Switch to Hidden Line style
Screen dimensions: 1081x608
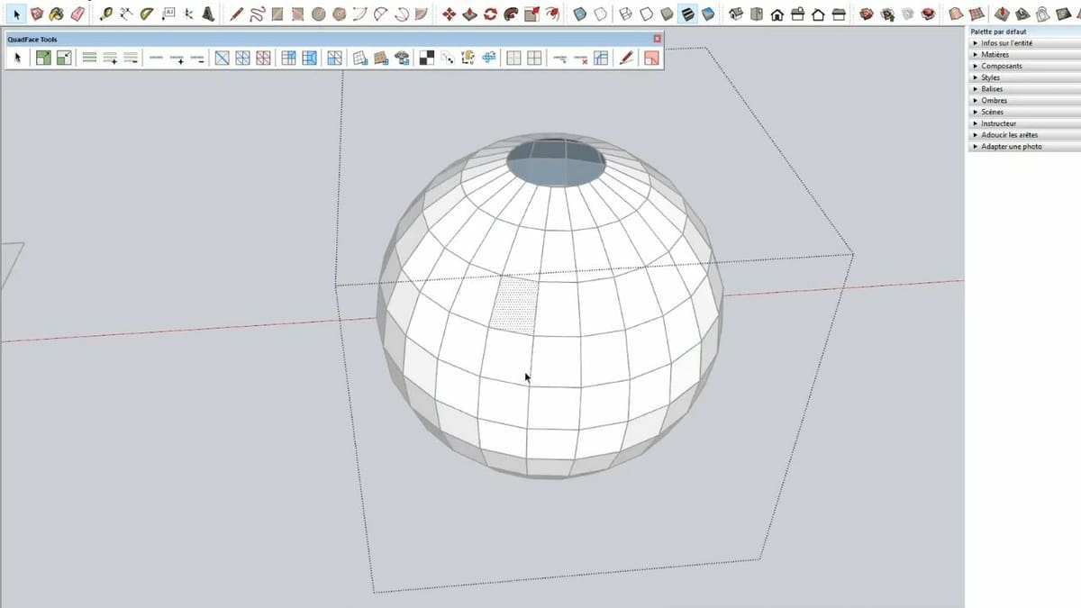(x=646, y=14)
